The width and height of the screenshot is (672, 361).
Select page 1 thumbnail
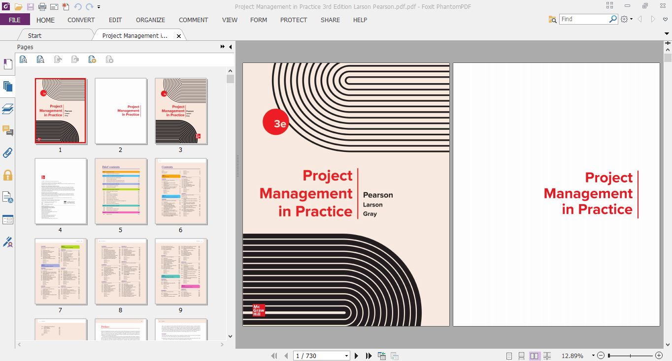pos(60,111)
